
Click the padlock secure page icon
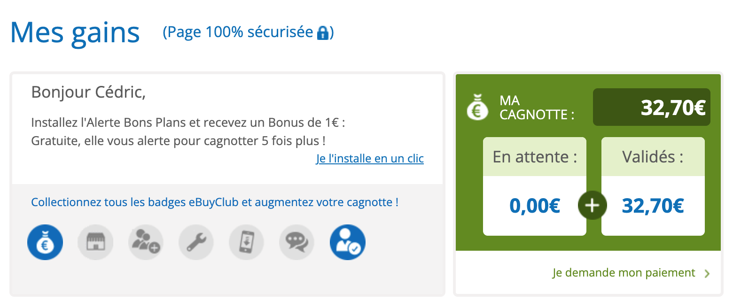click(323, 33)
